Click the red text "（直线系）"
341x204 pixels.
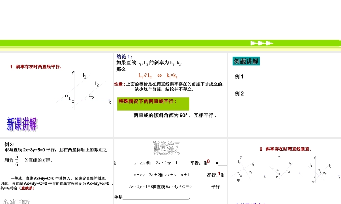click(27, 188)
